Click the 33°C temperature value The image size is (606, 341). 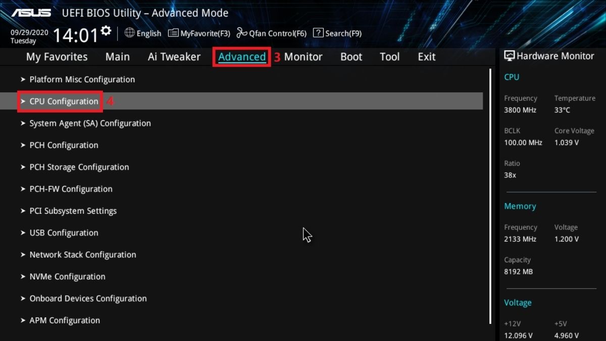pos(563,110)
